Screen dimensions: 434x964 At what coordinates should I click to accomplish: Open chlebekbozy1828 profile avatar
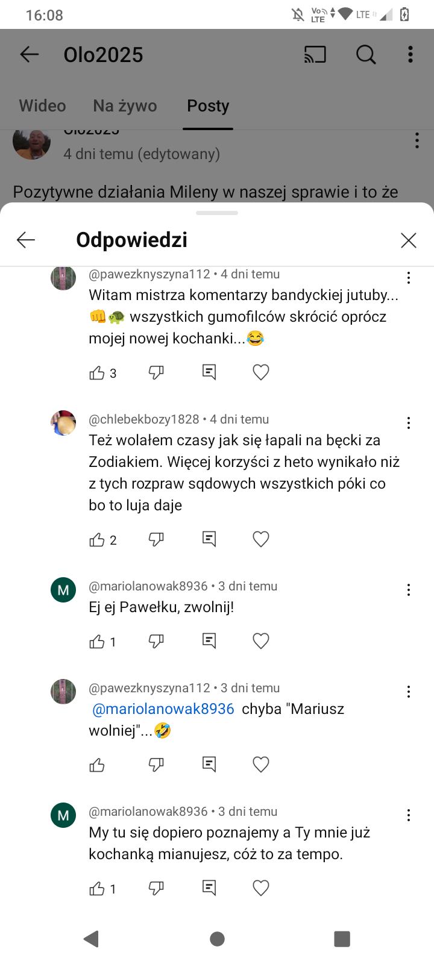(63, 423)
